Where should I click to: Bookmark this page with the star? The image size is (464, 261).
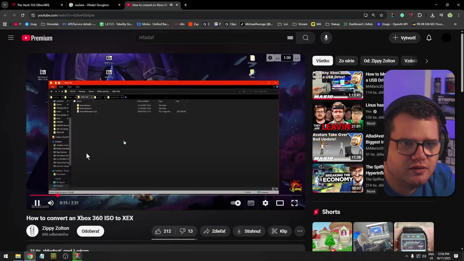coord(381,15)
